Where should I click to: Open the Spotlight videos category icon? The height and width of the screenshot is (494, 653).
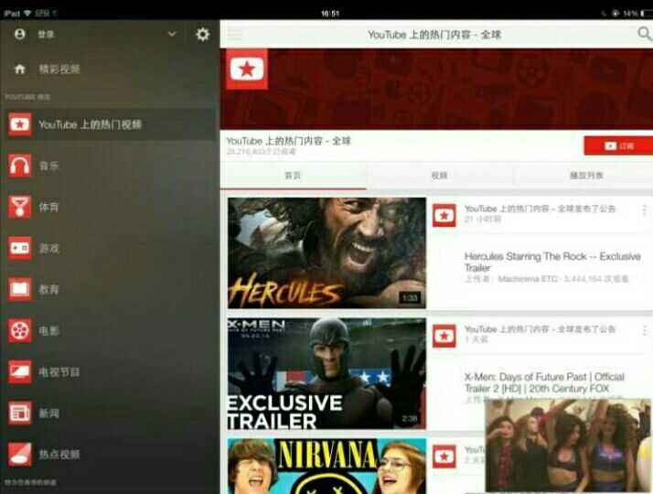pyautogui.click(x=19, y=454)
